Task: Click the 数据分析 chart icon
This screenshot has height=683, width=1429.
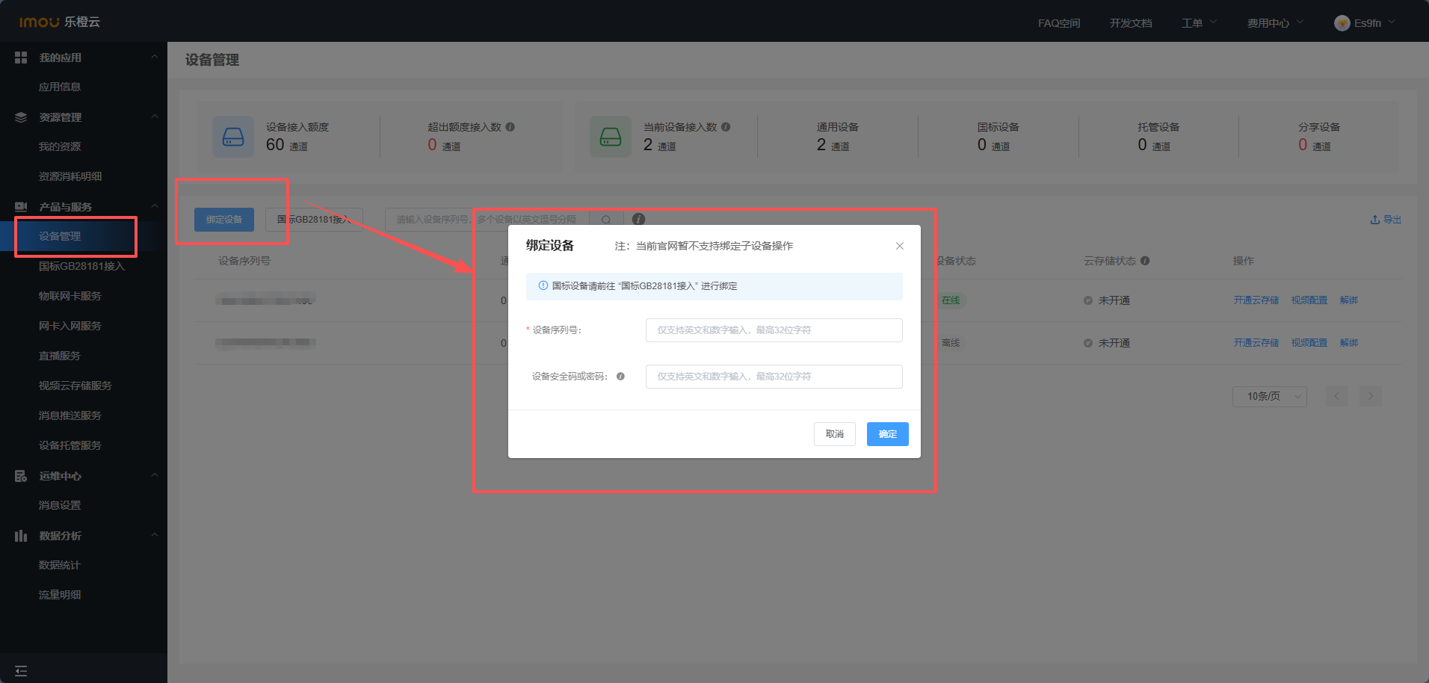Action: [21, 536]
